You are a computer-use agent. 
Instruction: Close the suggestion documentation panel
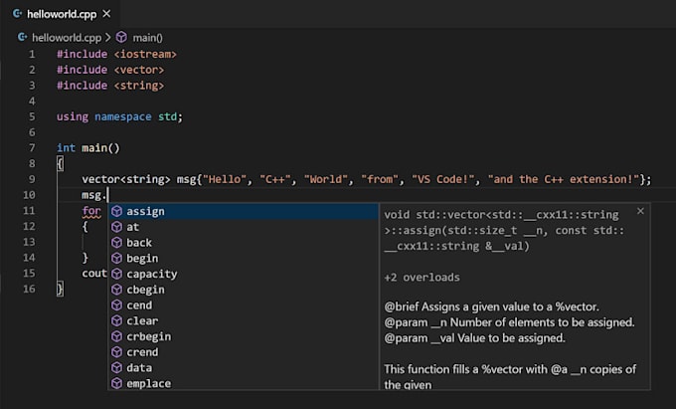click(640, 211)
